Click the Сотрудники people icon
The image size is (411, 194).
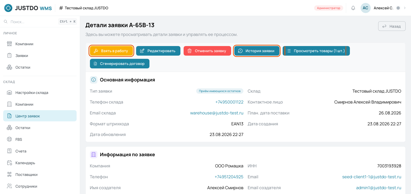coord(9,186)
